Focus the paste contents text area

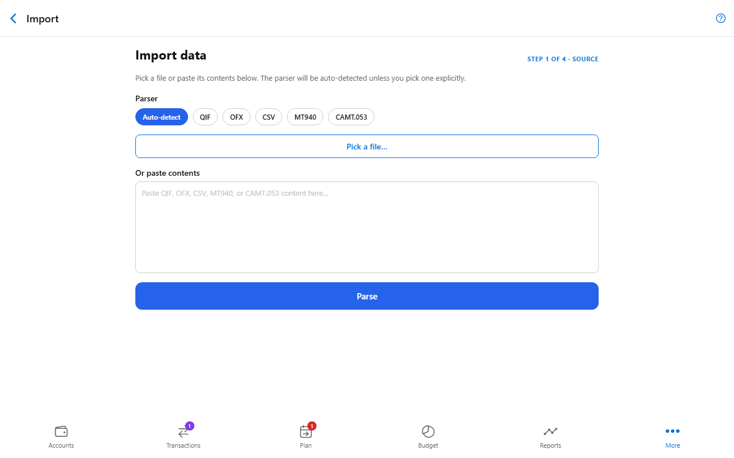tap(367, 227)
